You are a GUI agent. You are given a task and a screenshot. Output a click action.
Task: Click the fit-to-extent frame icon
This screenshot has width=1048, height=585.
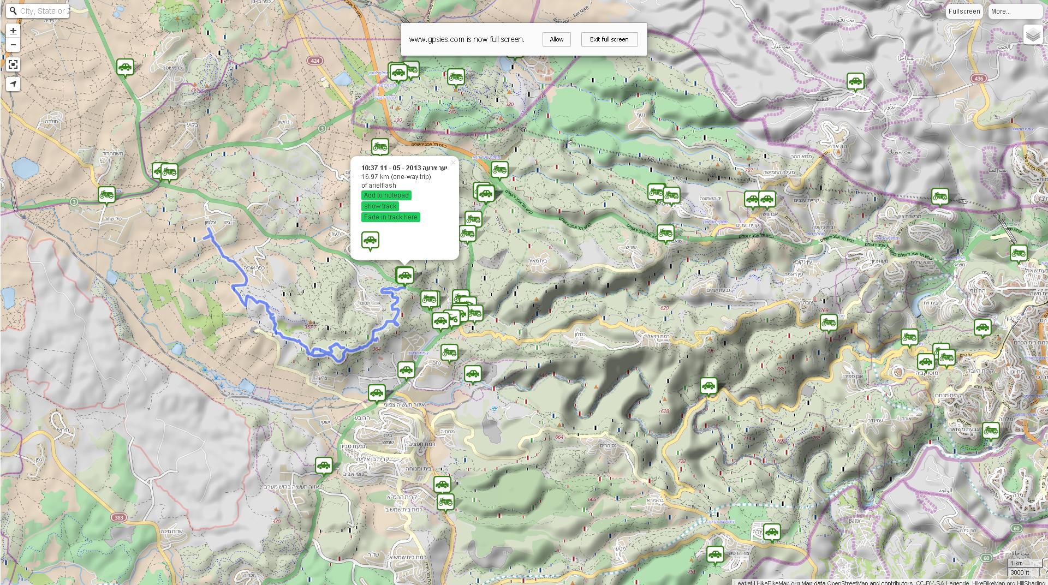[x=13, y=64]
